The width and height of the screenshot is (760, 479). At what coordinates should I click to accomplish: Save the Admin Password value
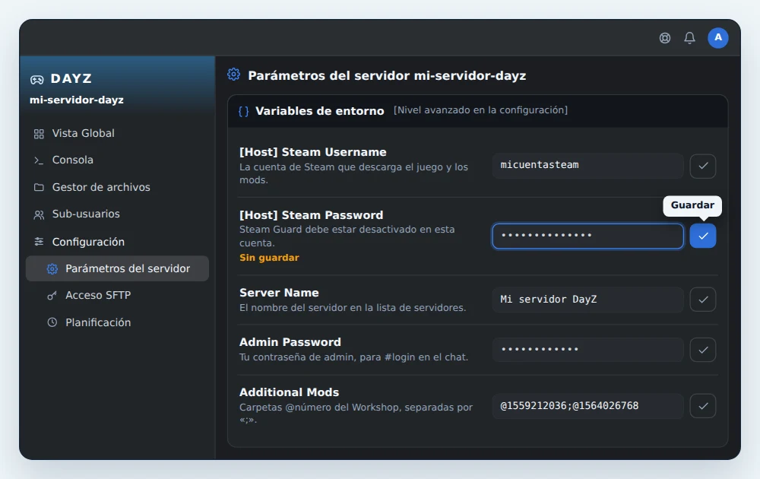703,350
